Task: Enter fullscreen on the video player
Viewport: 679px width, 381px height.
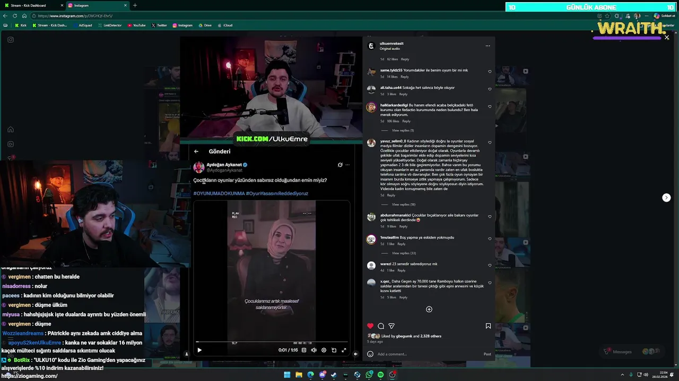Action: click(x=344, y=350)
